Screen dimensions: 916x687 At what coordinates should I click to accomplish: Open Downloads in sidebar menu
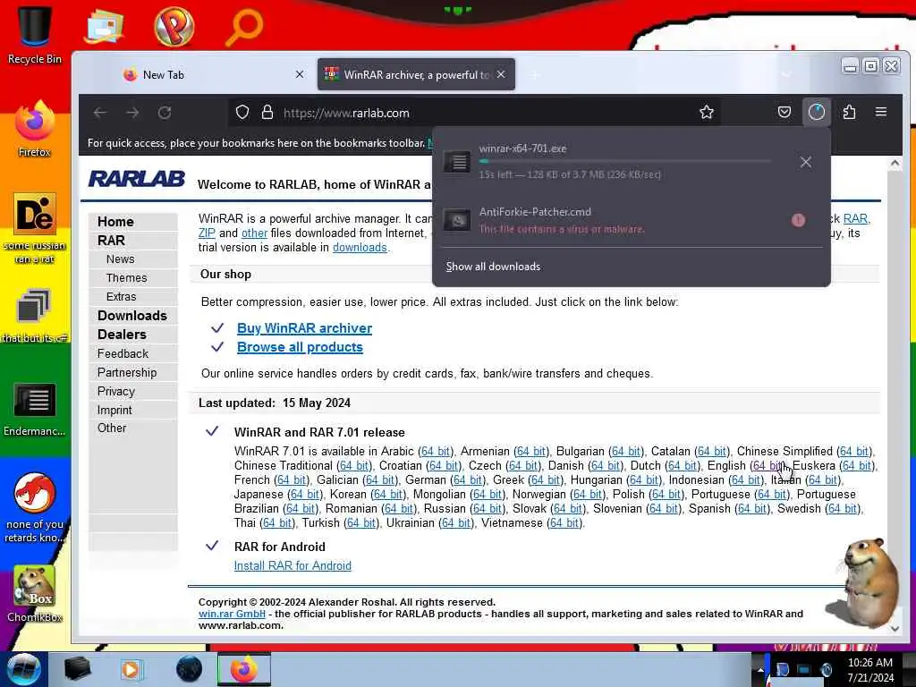(x=132, y=316)
